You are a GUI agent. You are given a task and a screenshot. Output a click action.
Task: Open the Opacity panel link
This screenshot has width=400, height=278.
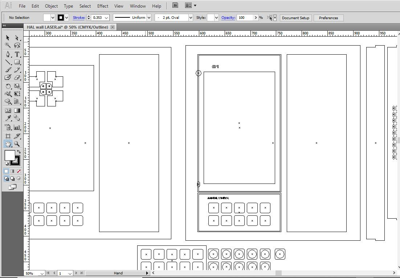tap(228, 17)
